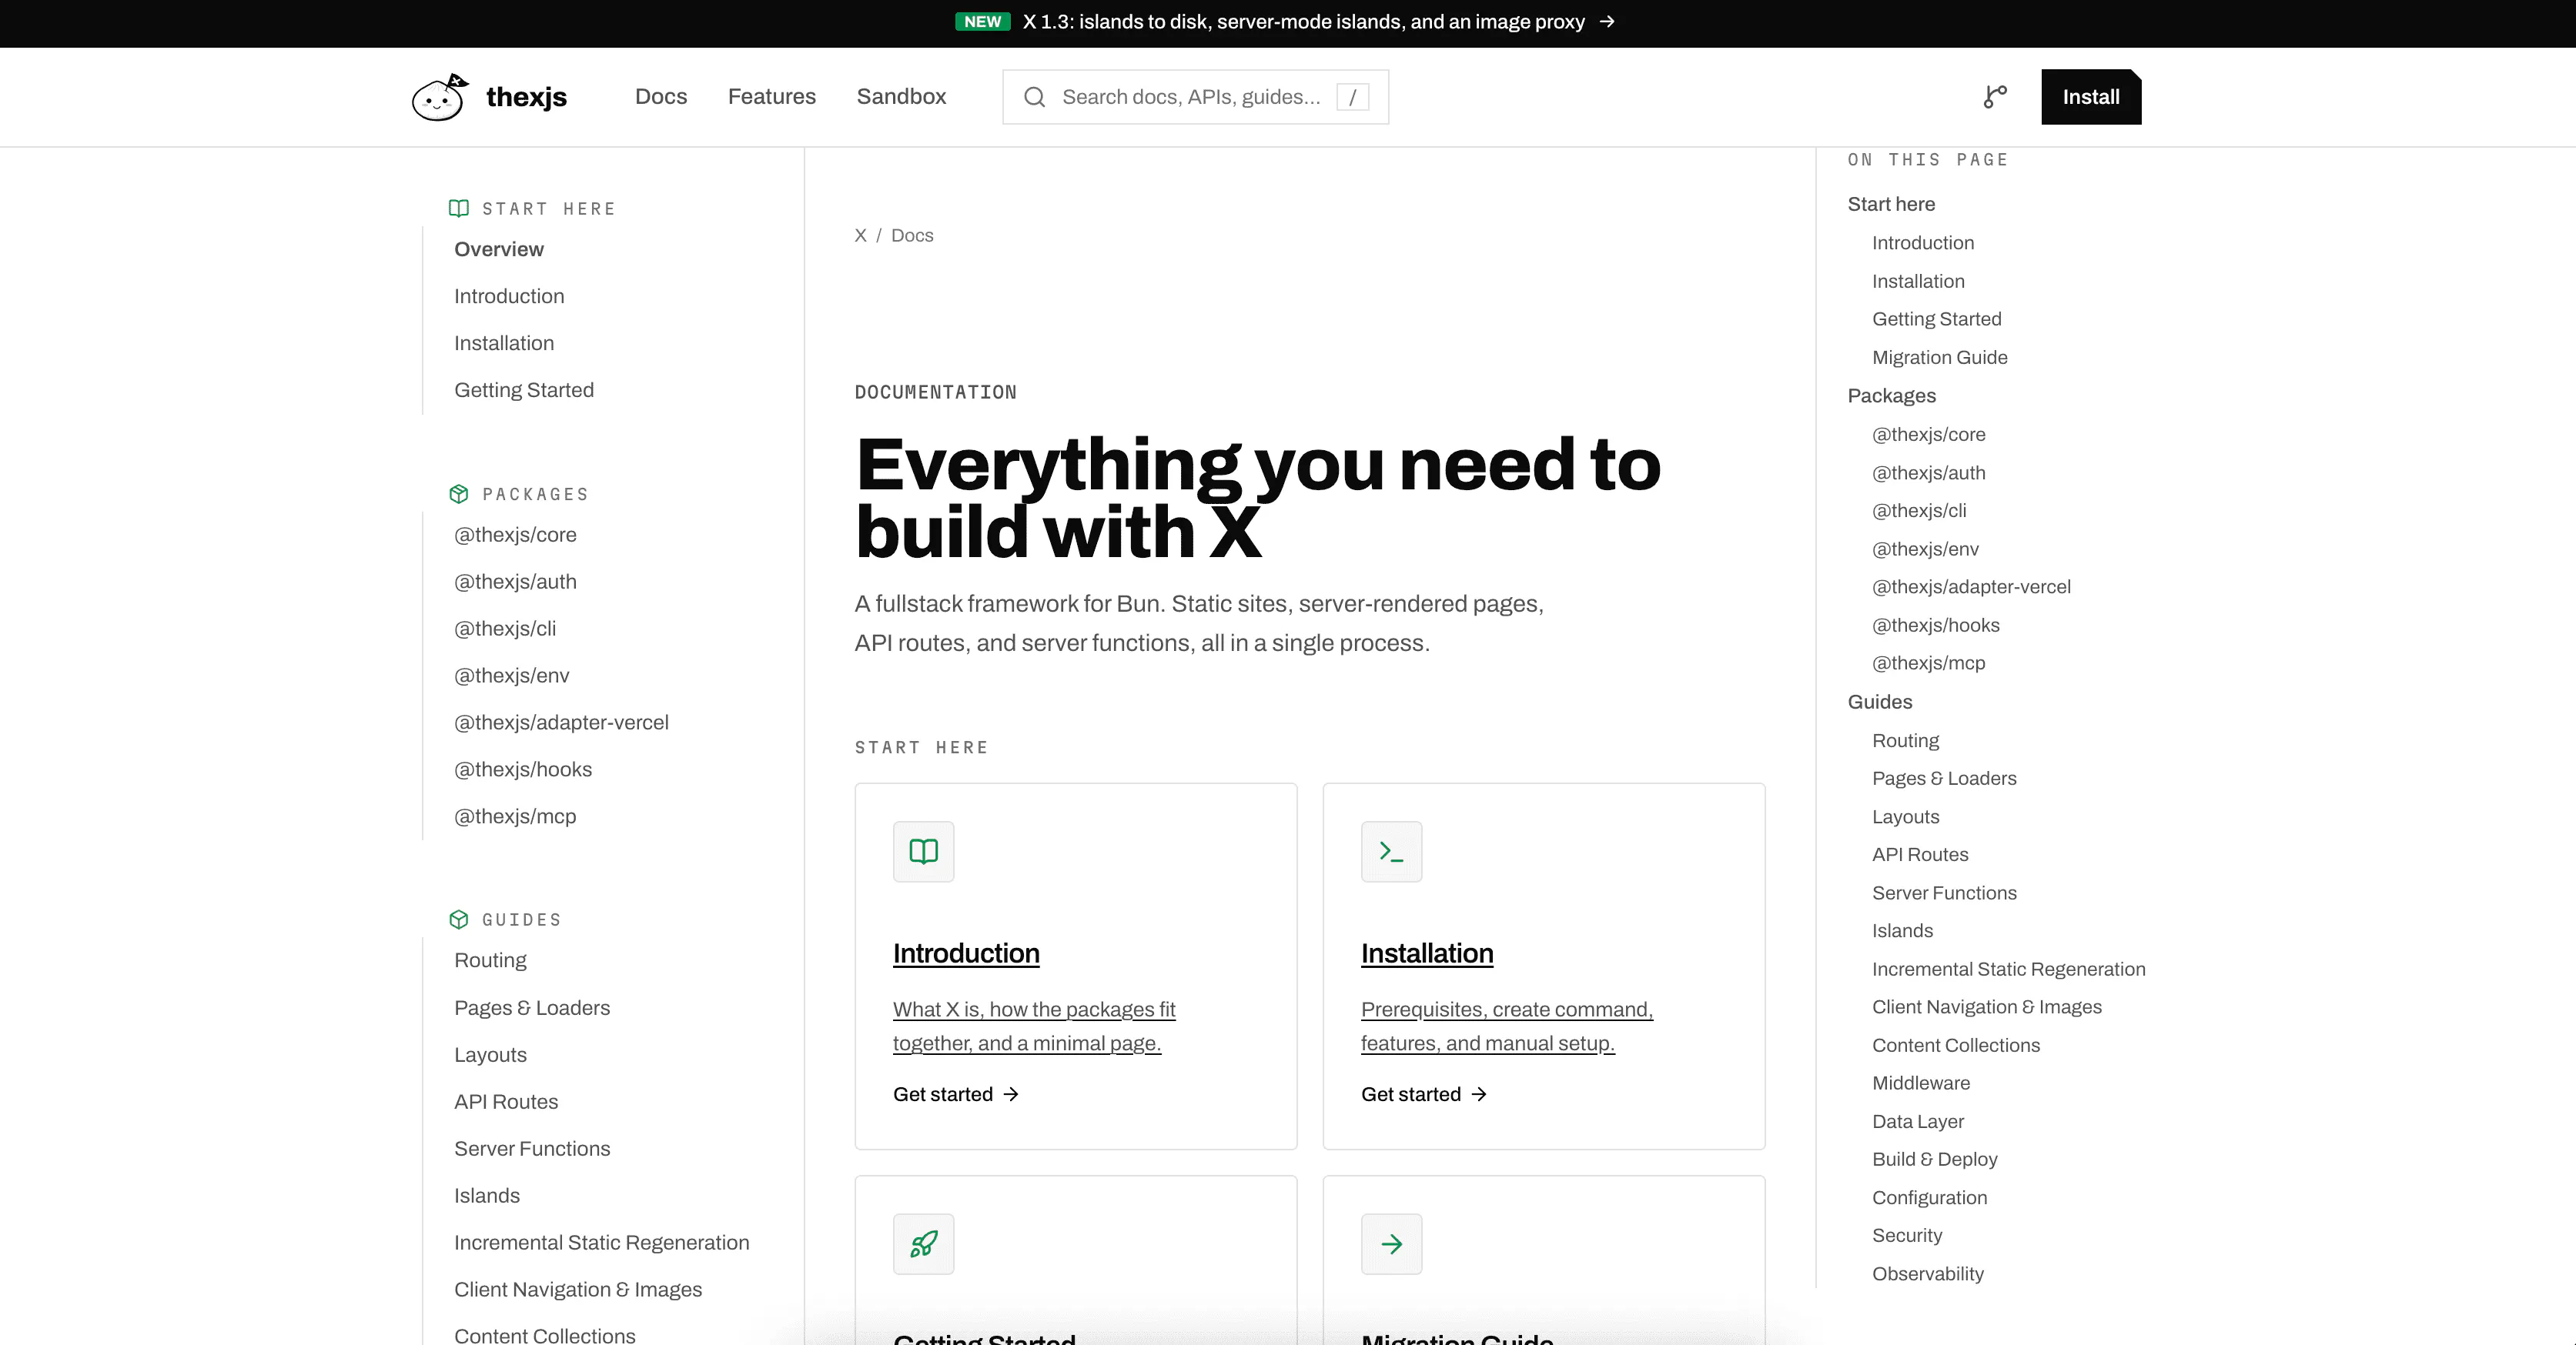Select Overview in the left sidebar
This screenshot has height=1345, width=2576.
click(x=499, y=250)
